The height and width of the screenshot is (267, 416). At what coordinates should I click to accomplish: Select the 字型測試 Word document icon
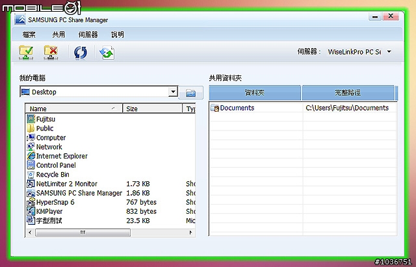31,220
